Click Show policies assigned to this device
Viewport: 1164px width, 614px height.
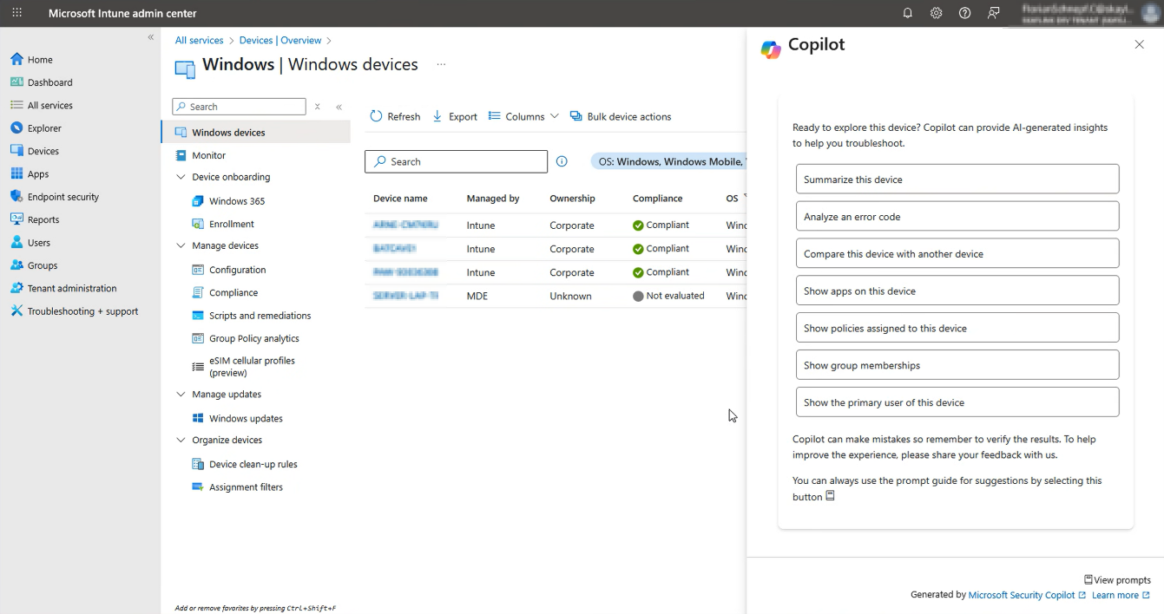point(957,329)
